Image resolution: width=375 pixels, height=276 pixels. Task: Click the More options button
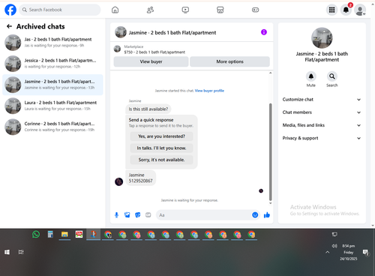229,61
